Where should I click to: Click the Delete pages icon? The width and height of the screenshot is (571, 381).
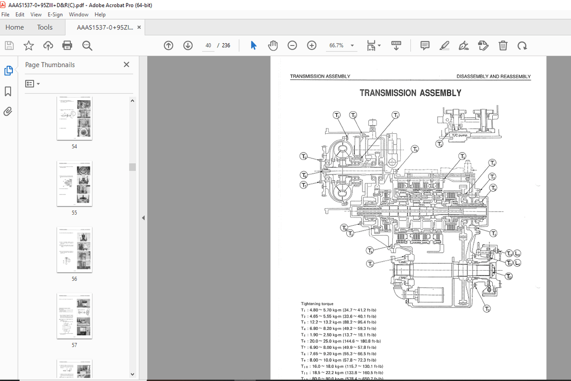[503, 45]
